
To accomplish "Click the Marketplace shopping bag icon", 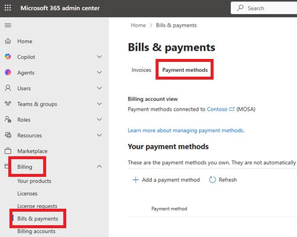I will click(8, 151).
